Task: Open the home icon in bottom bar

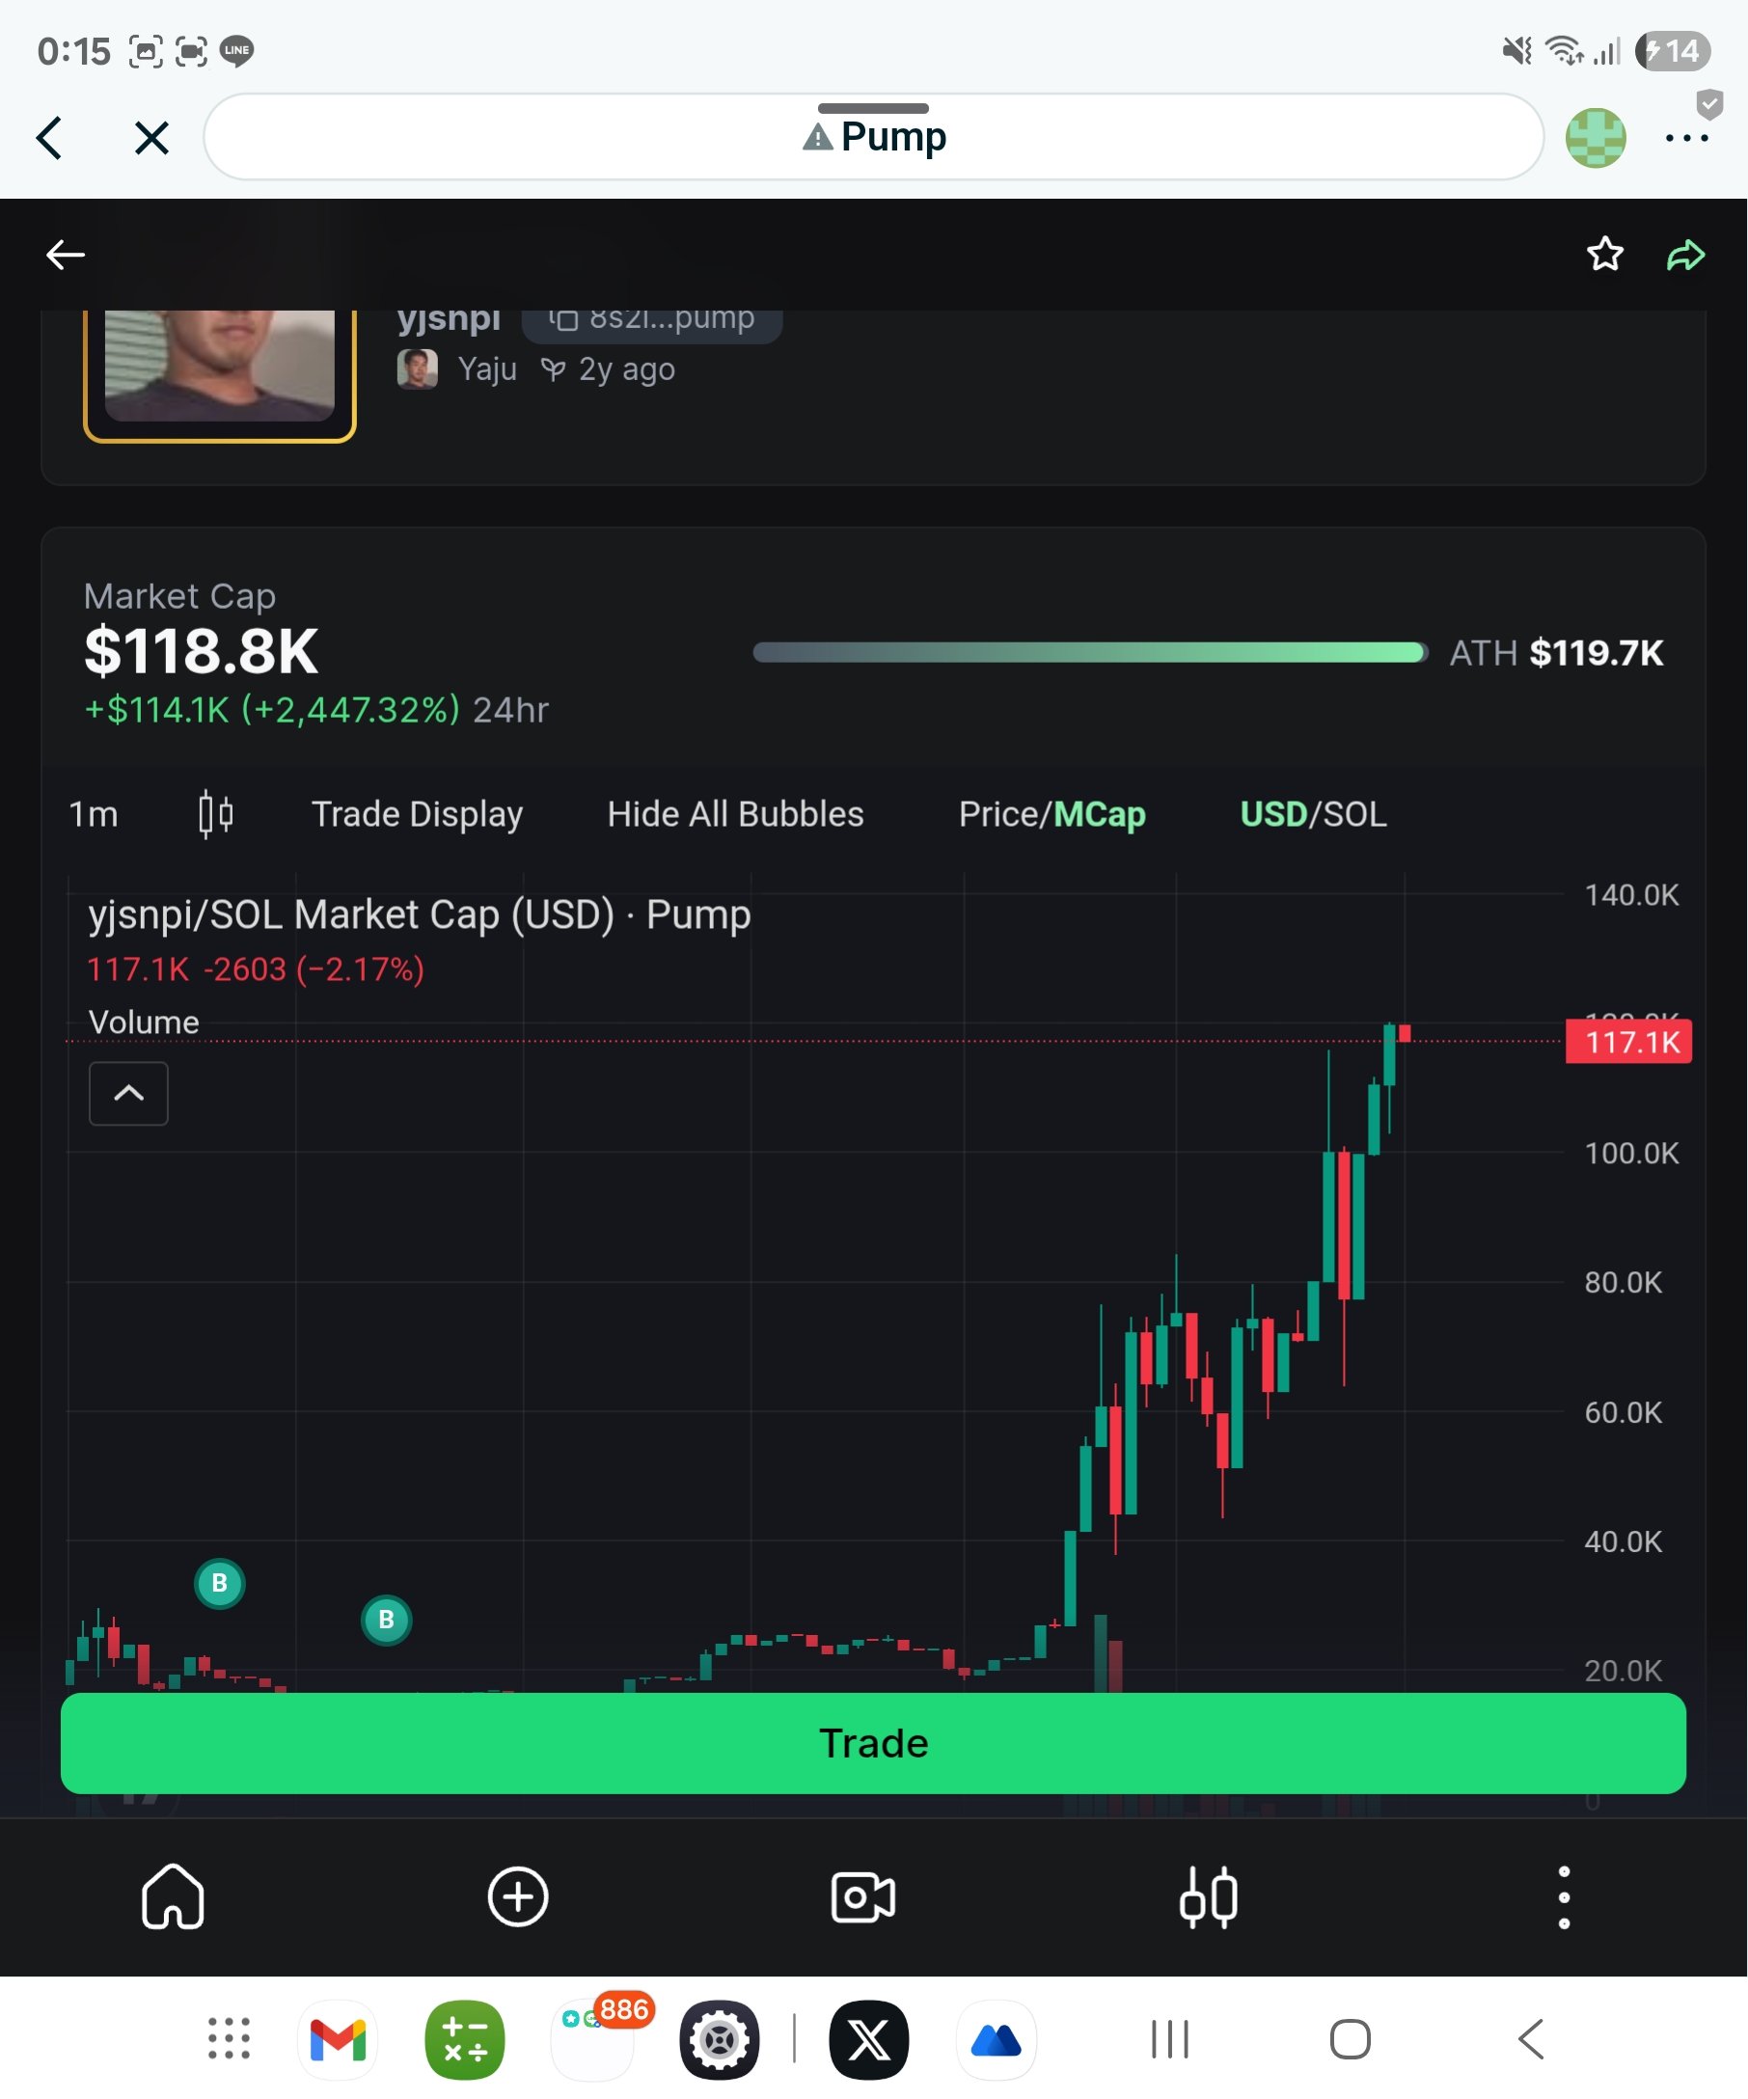Action: (x=173, y=1896)
